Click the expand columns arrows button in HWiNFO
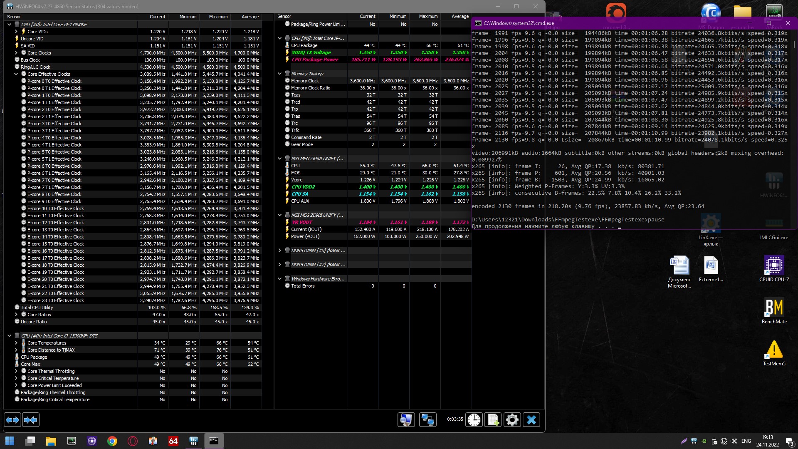This screenshot has height=449, width=798. point(12,420)
